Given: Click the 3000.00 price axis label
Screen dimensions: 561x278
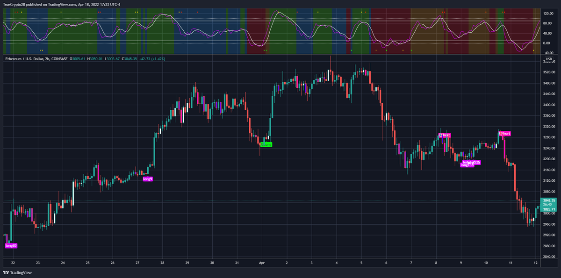Looking at the screenshot, I should coord(549,214).
